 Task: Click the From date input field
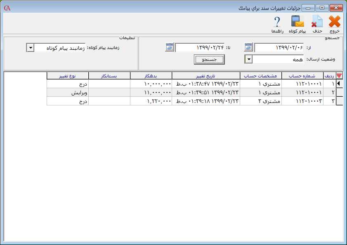point(279,48)
